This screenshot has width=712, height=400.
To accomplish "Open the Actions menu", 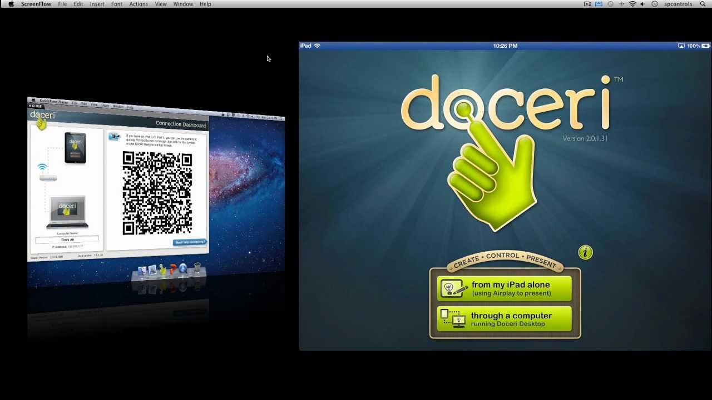I will point(139,4).
